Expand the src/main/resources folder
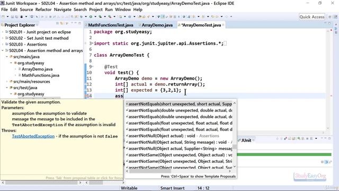 (7, 81)
